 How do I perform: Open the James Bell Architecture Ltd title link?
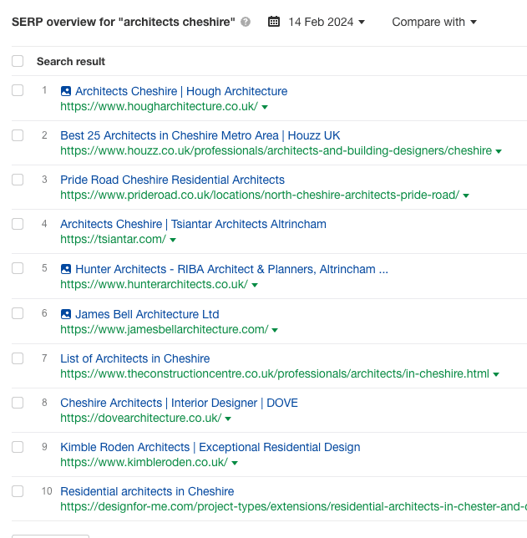[147, 314]
